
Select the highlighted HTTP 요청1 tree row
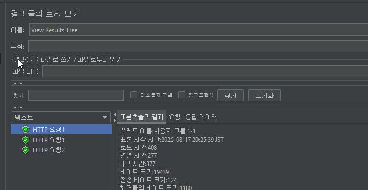[x=61, y=130]
